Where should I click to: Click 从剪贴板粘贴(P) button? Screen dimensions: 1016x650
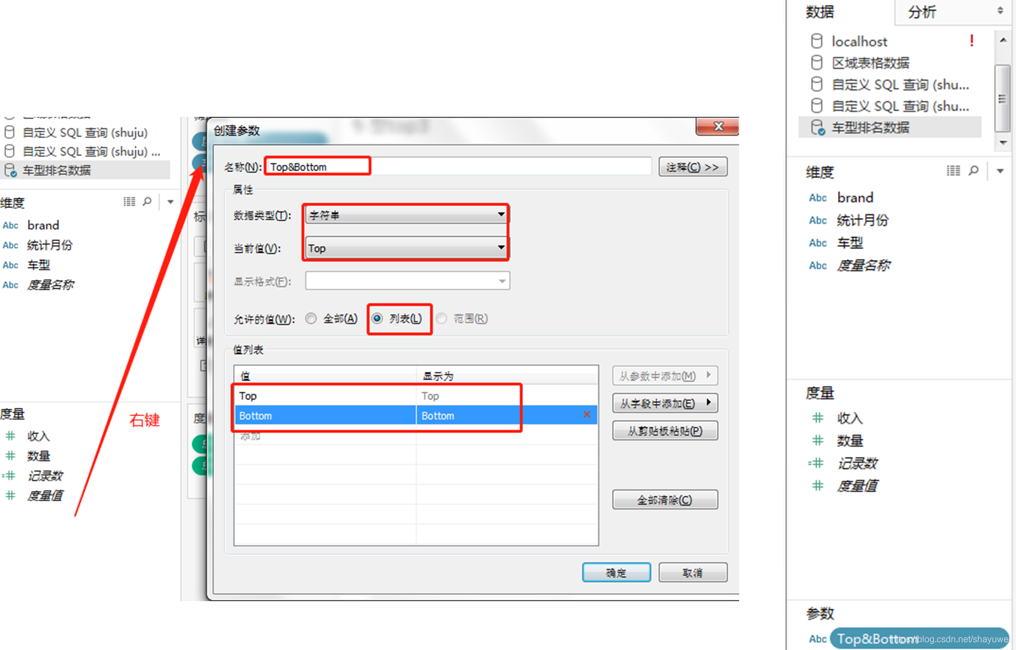tap(665, 431)
